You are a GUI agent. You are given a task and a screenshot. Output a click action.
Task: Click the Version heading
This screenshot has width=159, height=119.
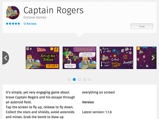[x=88, y=102]
